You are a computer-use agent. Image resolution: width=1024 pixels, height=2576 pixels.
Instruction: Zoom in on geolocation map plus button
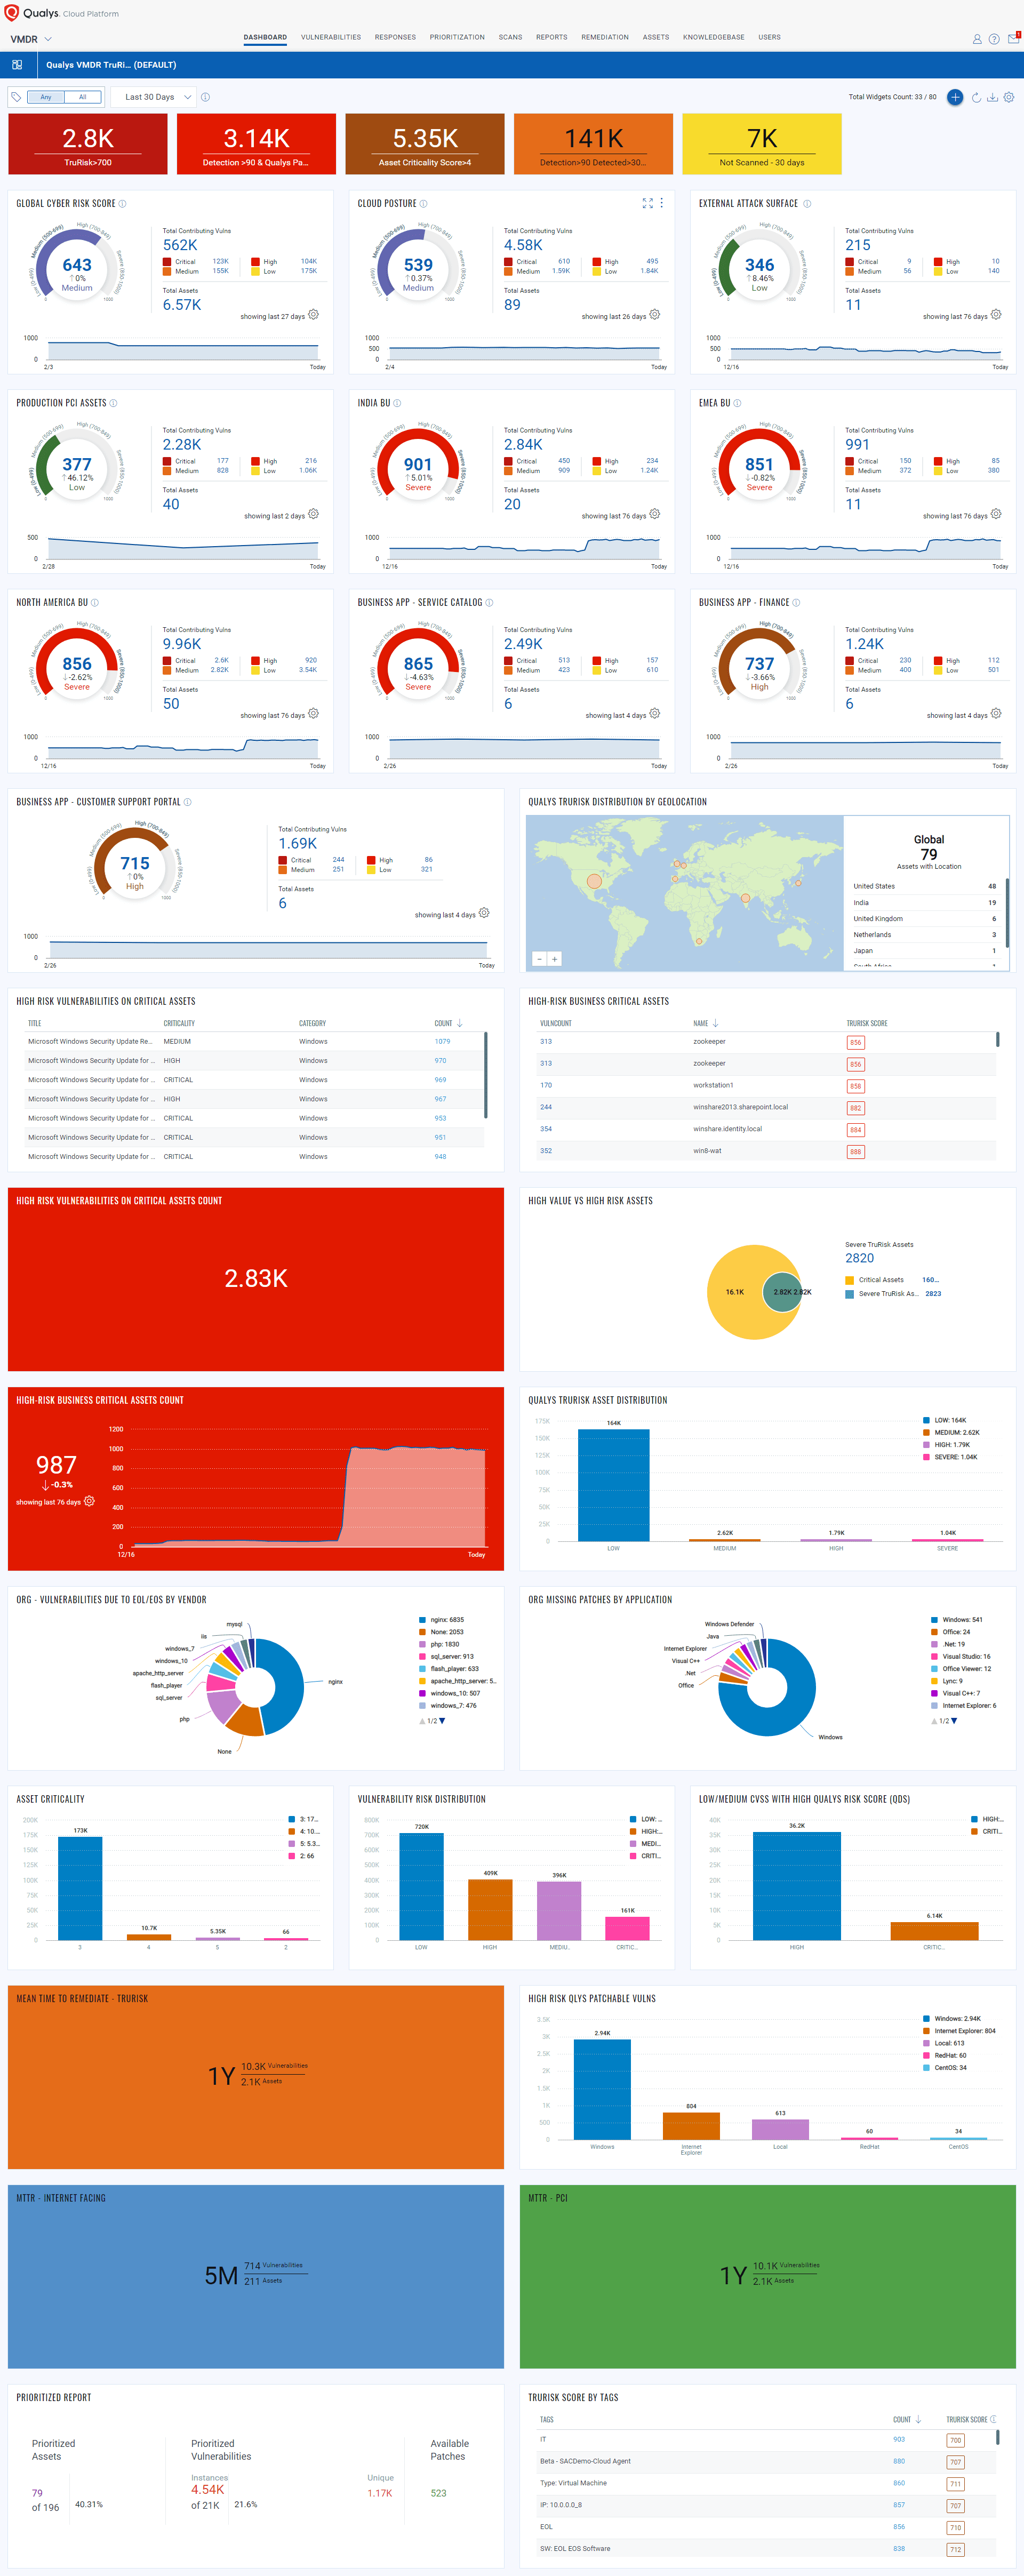[554, 959]
